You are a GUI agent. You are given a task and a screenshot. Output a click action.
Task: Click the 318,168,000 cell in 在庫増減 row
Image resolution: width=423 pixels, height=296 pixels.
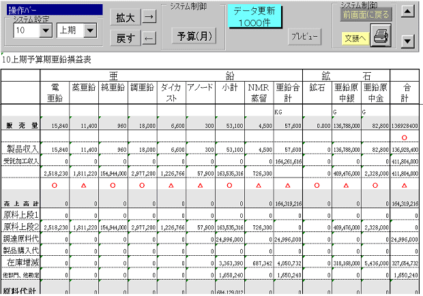click(347, 263)
